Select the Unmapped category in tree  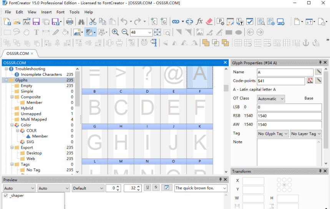point(31,114)
